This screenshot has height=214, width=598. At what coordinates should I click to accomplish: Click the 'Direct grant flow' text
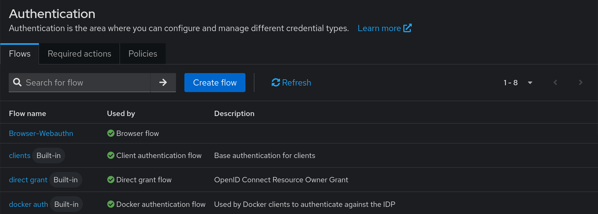[144, 179]
